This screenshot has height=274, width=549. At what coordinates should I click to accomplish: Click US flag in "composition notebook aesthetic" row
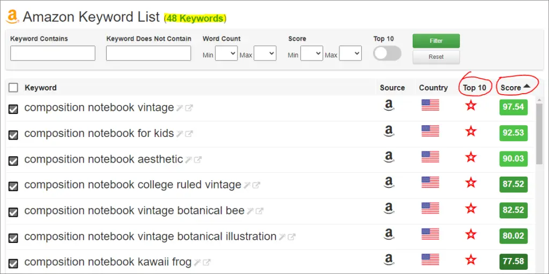pos(431,157)
